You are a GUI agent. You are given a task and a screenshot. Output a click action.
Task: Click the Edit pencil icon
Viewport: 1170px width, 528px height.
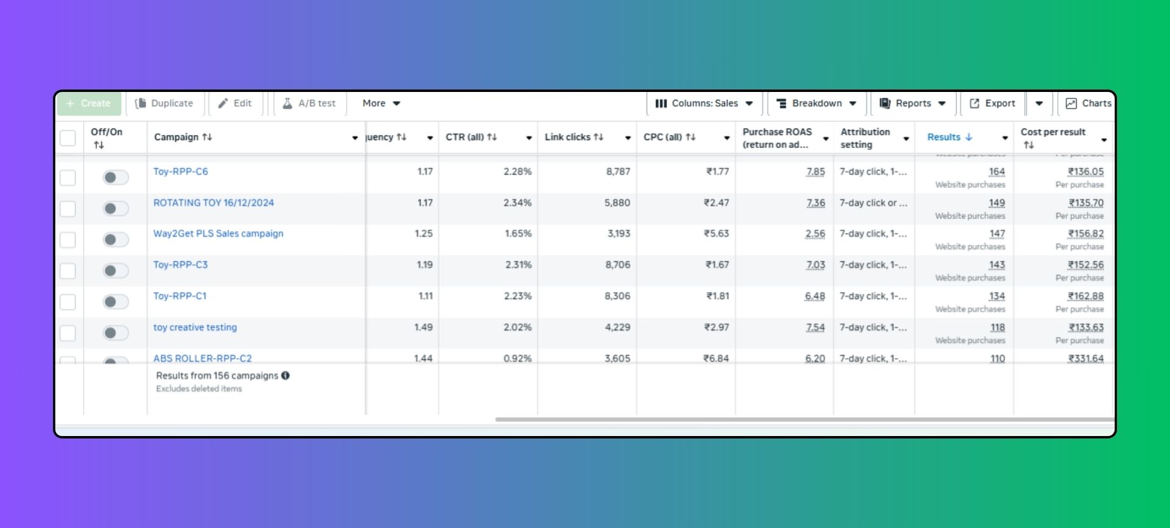223,104
